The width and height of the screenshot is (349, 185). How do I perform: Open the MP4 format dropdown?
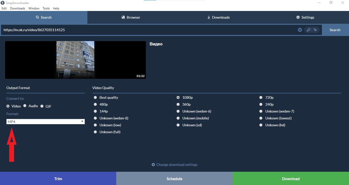point(45,122)
